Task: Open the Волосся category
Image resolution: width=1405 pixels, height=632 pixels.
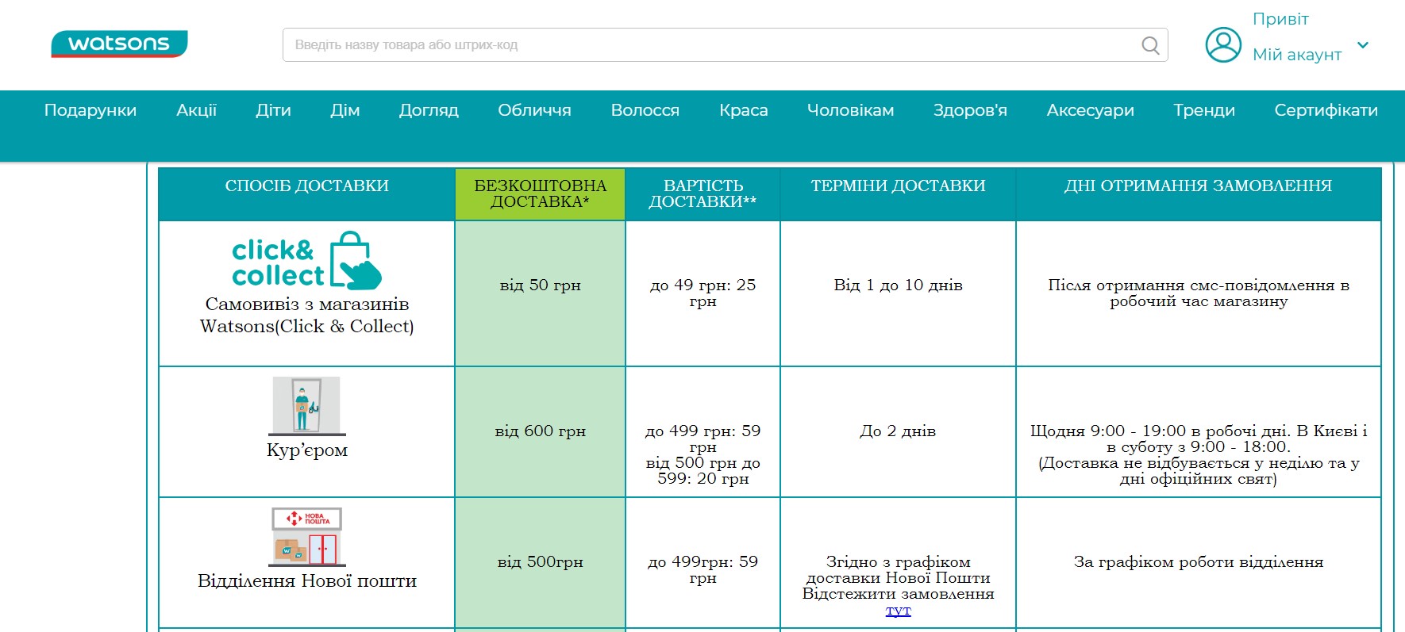Action: point(645,110)
